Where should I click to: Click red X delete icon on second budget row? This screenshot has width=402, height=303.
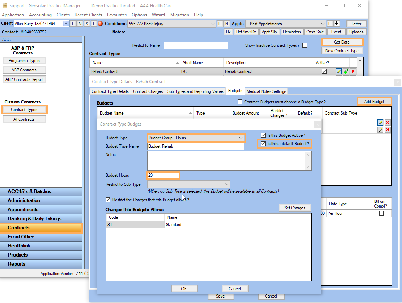387,130
